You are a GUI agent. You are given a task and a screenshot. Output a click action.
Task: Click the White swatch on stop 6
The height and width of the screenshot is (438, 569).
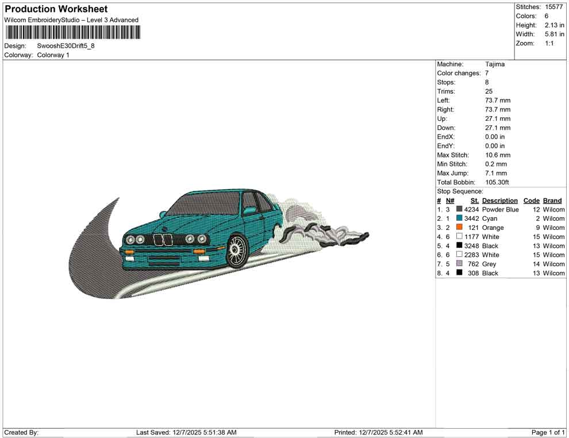459,255
